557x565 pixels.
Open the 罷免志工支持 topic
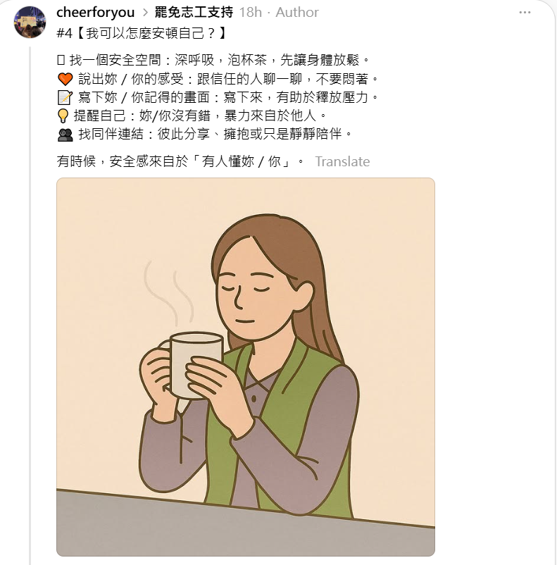click(194, 12)
